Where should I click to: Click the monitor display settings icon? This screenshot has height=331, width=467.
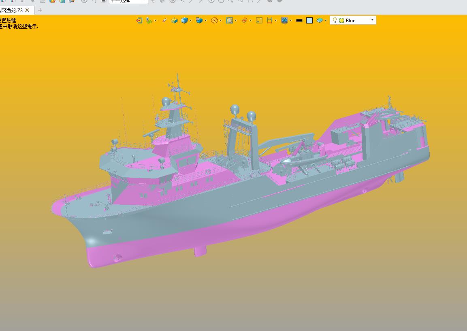pos(284,20)
